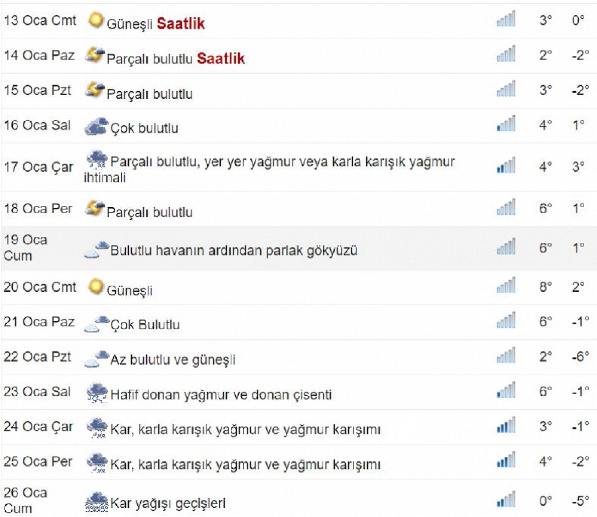Click the 8° high temperature for 20 Oca
This screenshot has width=597, height=517.
(x=546, y=287)
